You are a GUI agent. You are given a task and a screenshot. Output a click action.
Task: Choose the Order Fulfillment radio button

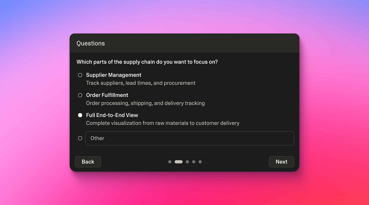coord(80,95)
